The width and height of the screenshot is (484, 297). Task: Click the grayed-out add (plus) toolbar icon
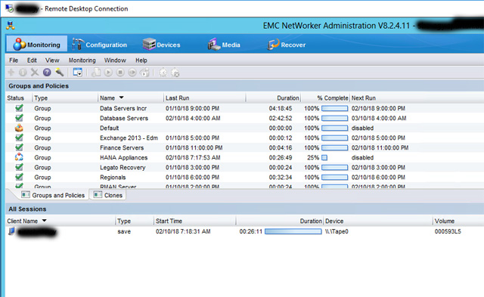click(11, 73)
